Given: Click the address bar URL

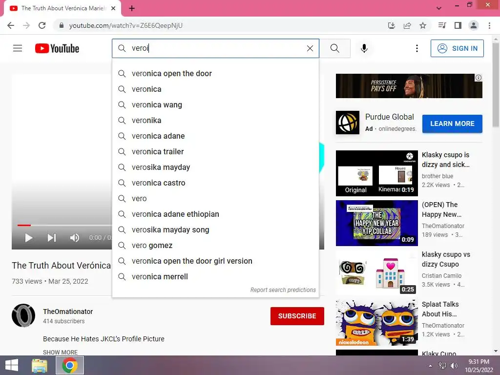Looking at the screenshot, I should coord(125,25).
